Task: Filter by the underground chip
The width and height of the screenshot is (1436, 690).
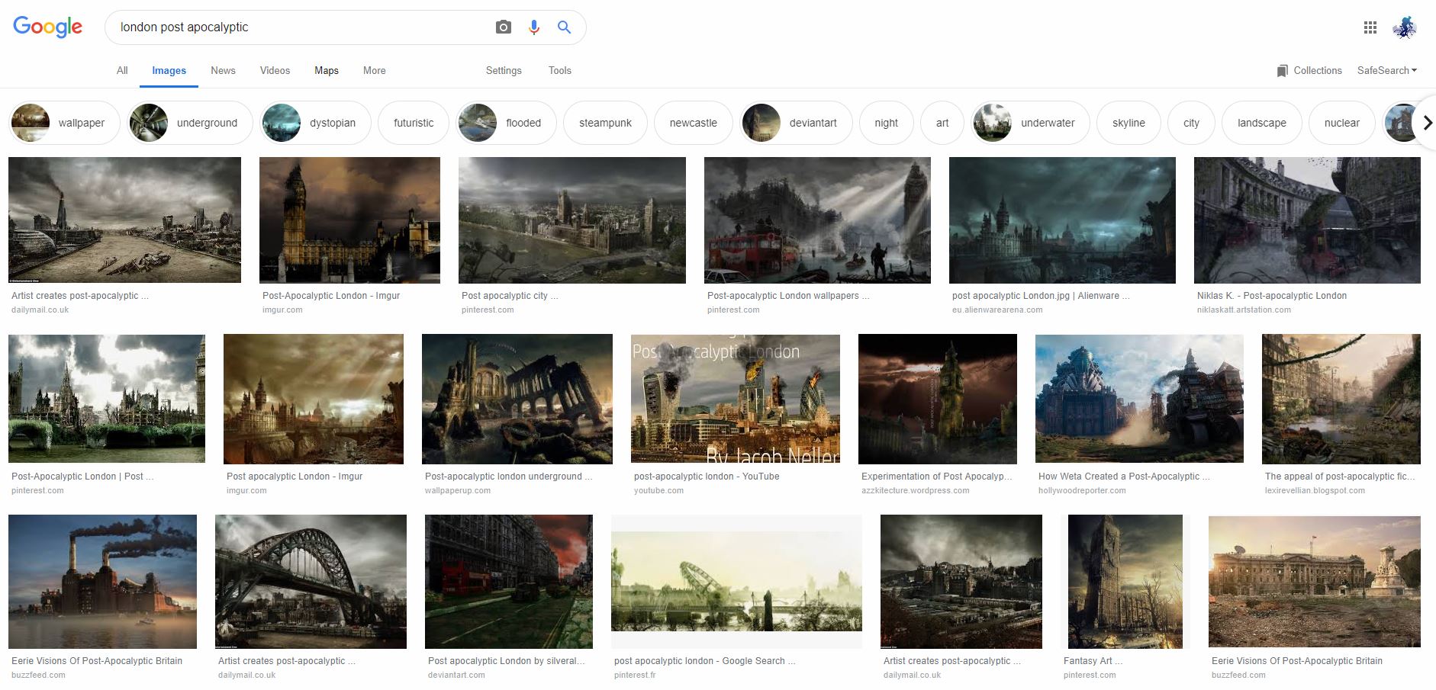Action: pyautogui.click(x=189, y=123)
